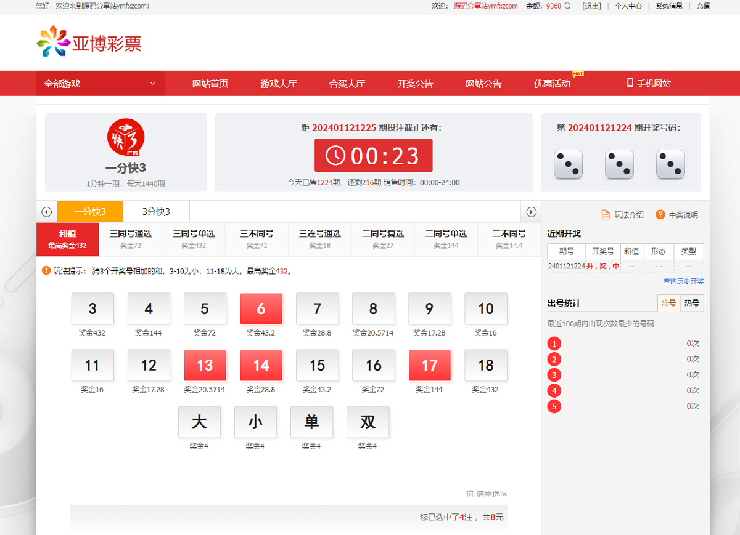The height and width of the screenshot is (535, 740).
Task: Open 充值 recharge link
Action: tap(703, 6)
